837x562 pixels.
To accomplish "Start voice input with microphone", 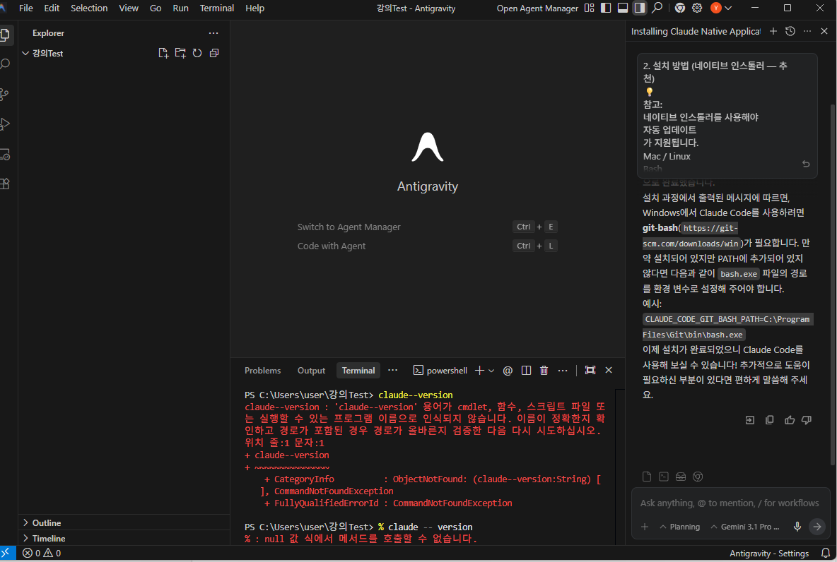I will click(x=797, y=527).
